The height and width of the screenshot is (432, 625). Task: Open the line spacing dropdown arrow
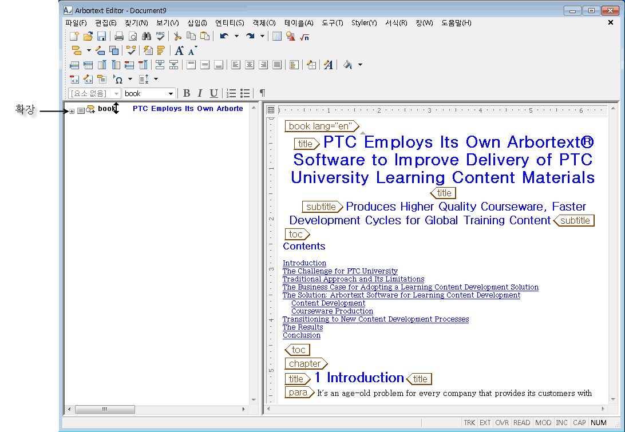point(156,80)
